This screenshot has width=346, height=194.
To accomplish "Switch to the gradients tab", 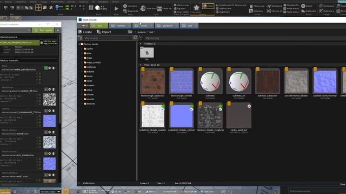I will pos(167,26).
